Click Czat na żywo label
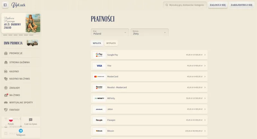Screen dimensions: 257x139 [31, 124]
